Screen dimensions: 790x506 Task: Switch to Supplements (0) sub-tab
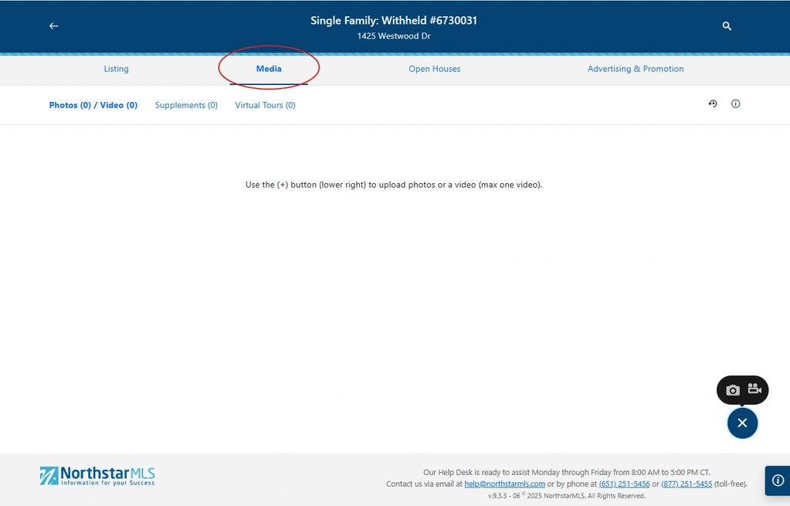tap(186, 105)
